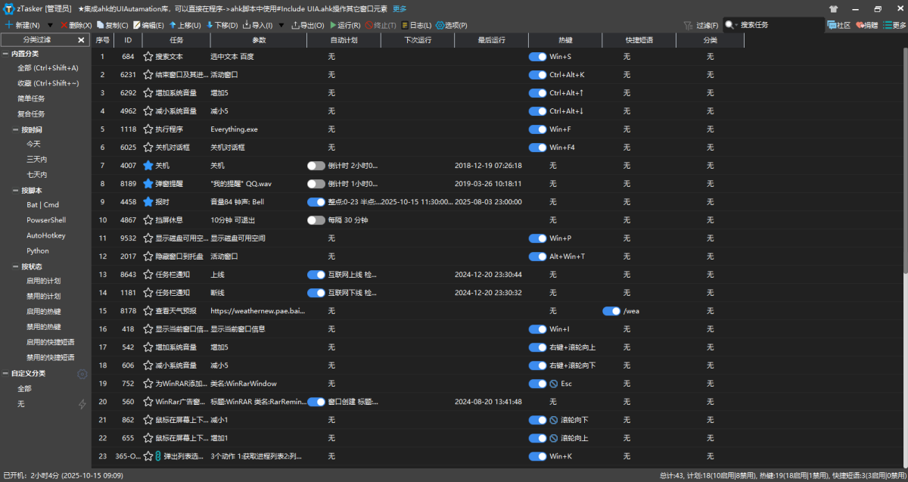
Task: Click the 捐赠 donate button
Action: pyautogui.click(x=866, y=25)
